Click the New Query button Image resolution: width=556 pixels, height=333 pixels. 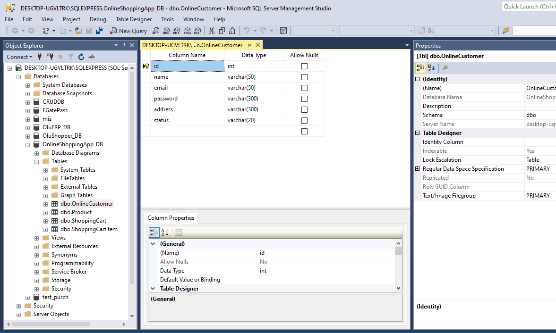[x=128, y=31]
